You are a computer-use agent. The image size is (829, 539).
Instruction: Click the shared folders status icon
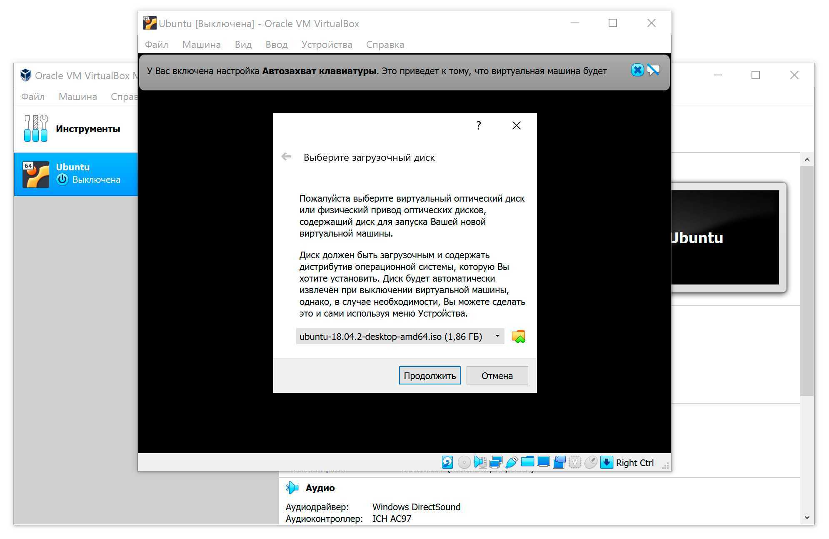(x=527, y=462)
